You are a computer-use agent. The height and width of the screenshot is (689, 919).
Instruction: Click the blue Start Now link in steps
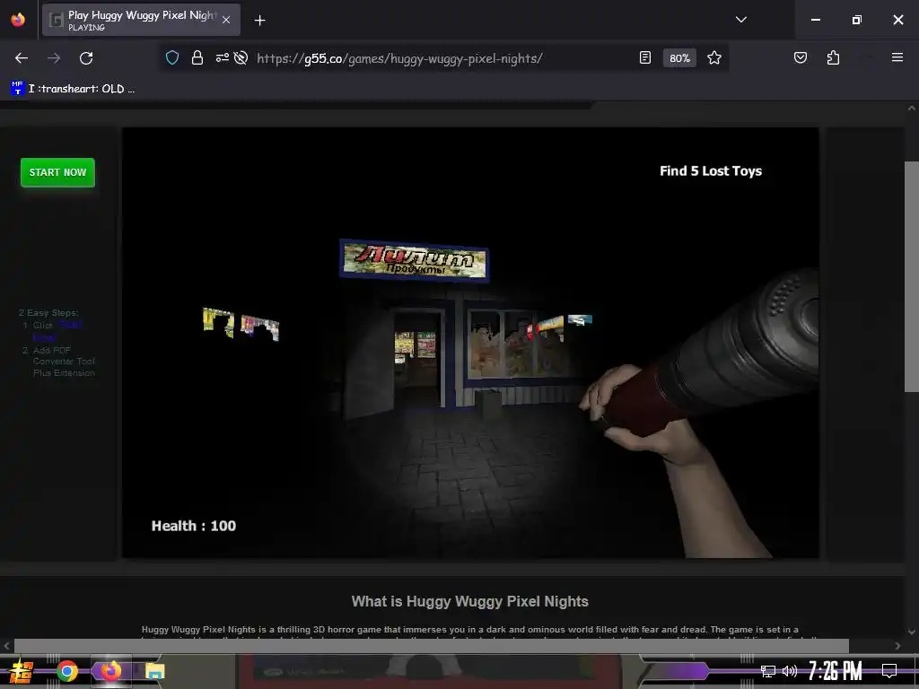click(57, 331)
